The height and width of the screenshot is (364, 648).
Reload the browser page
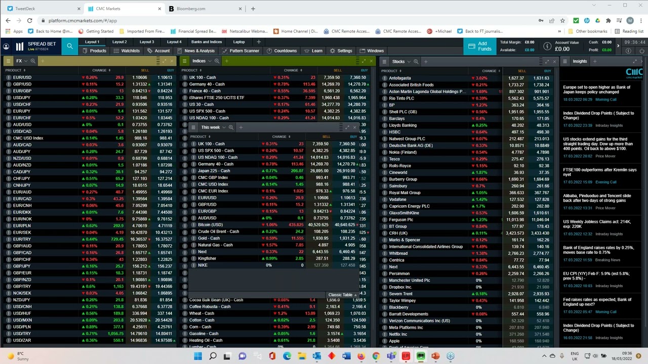pyautogui.click(x=30, y=21)
